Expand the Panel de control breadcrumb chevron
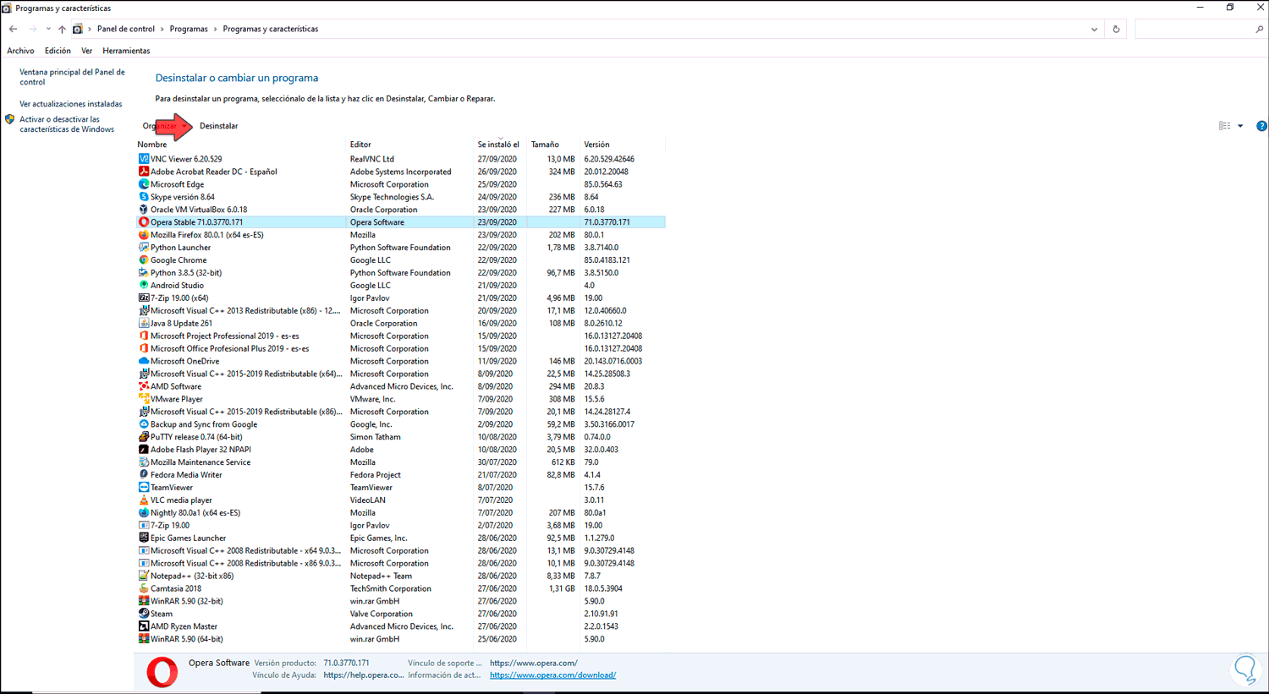 (162, 29)
